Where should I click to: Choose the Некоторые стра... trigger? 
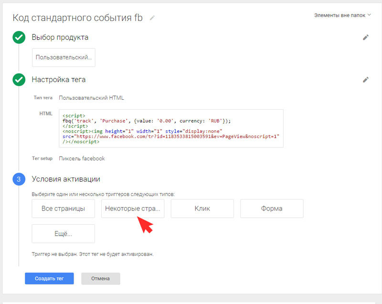[x=133, y=209]
